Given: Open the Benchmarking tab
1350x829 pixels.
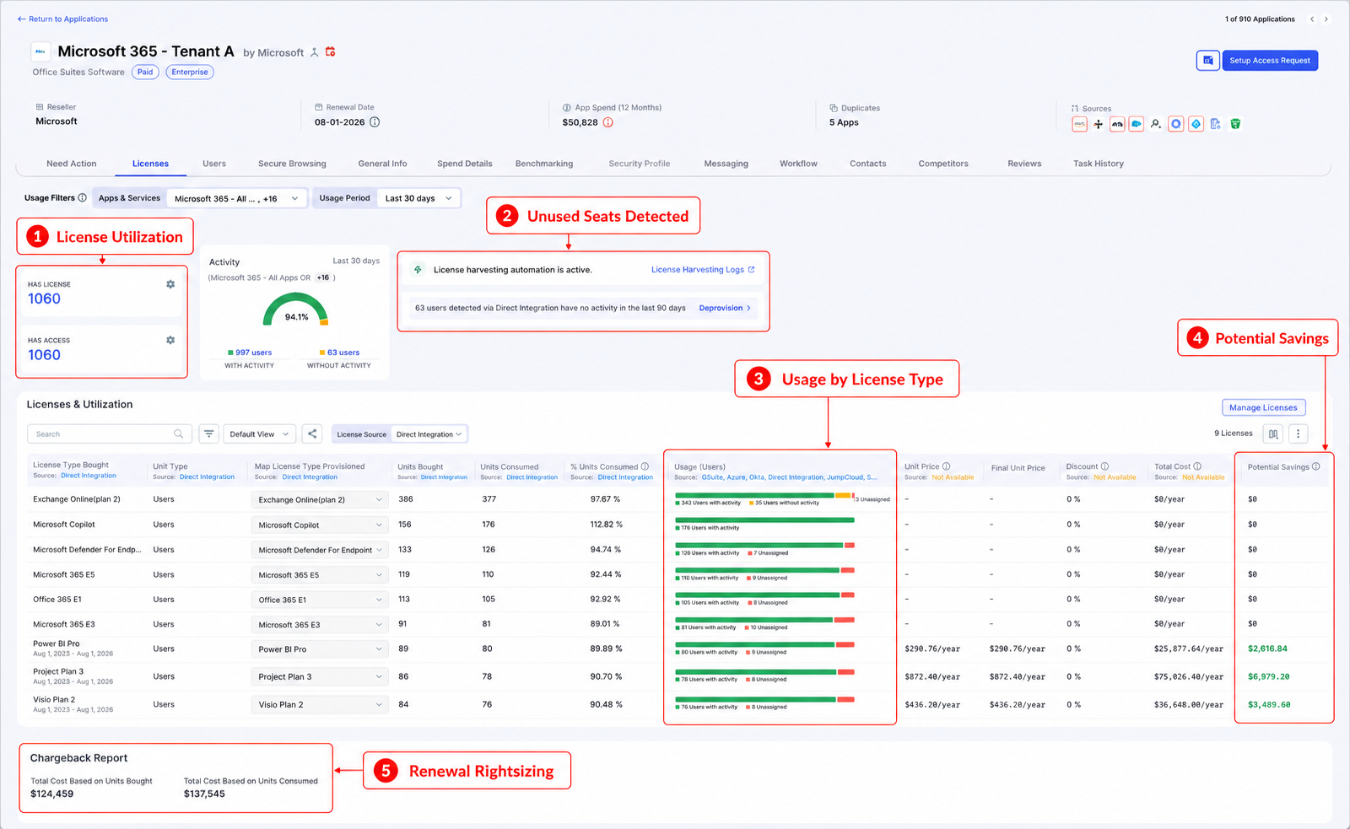Looking at the screenshot, I should pos(544,164).
